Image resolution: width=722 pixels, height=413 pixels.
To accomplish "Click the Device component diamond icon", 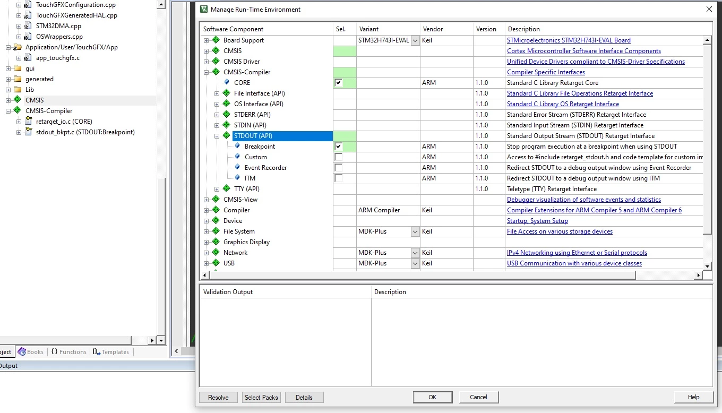I will (x=216, y=220).
